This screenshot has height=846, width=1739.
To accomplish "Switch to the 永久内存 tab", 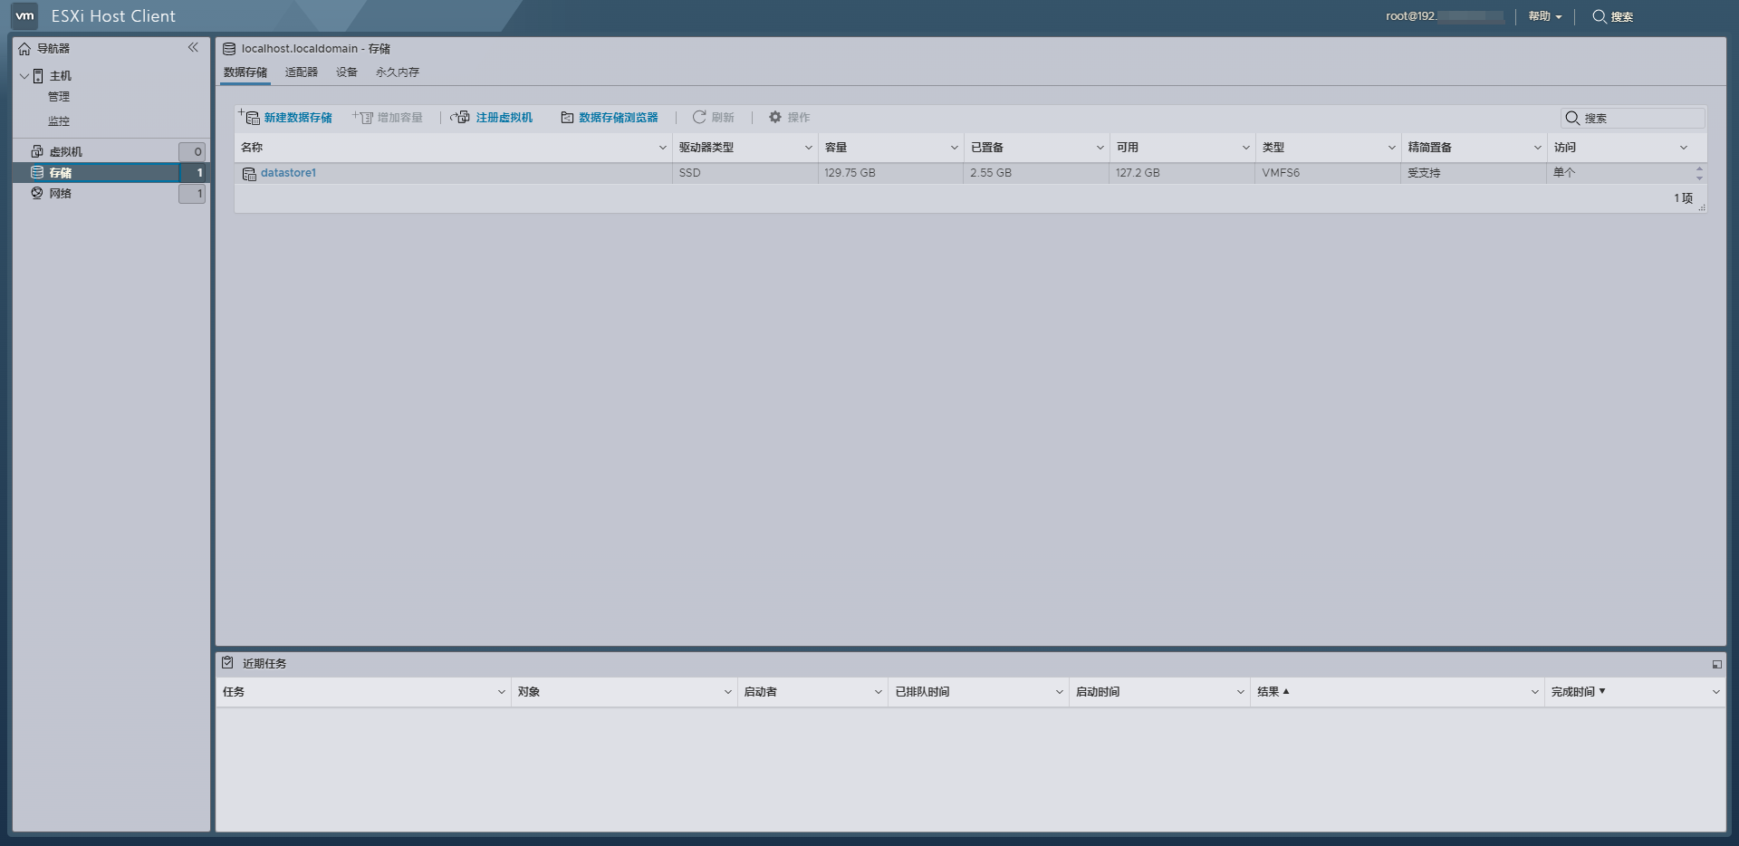I will point(396,72).
